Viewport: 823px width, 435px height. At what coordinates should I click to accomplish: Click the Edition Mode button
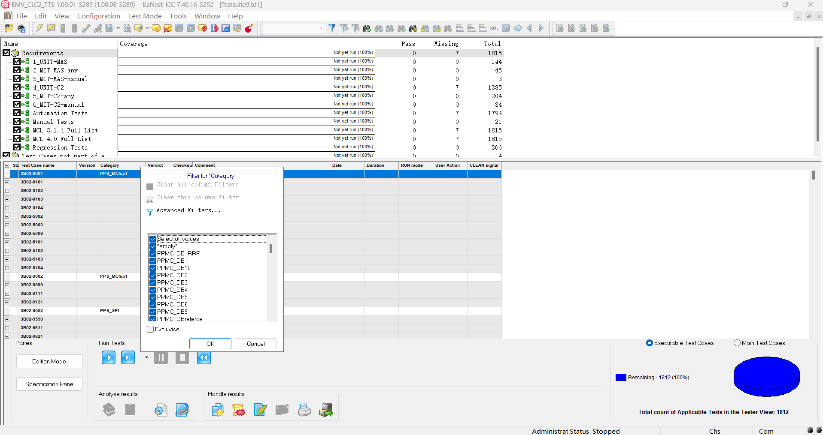49,361
